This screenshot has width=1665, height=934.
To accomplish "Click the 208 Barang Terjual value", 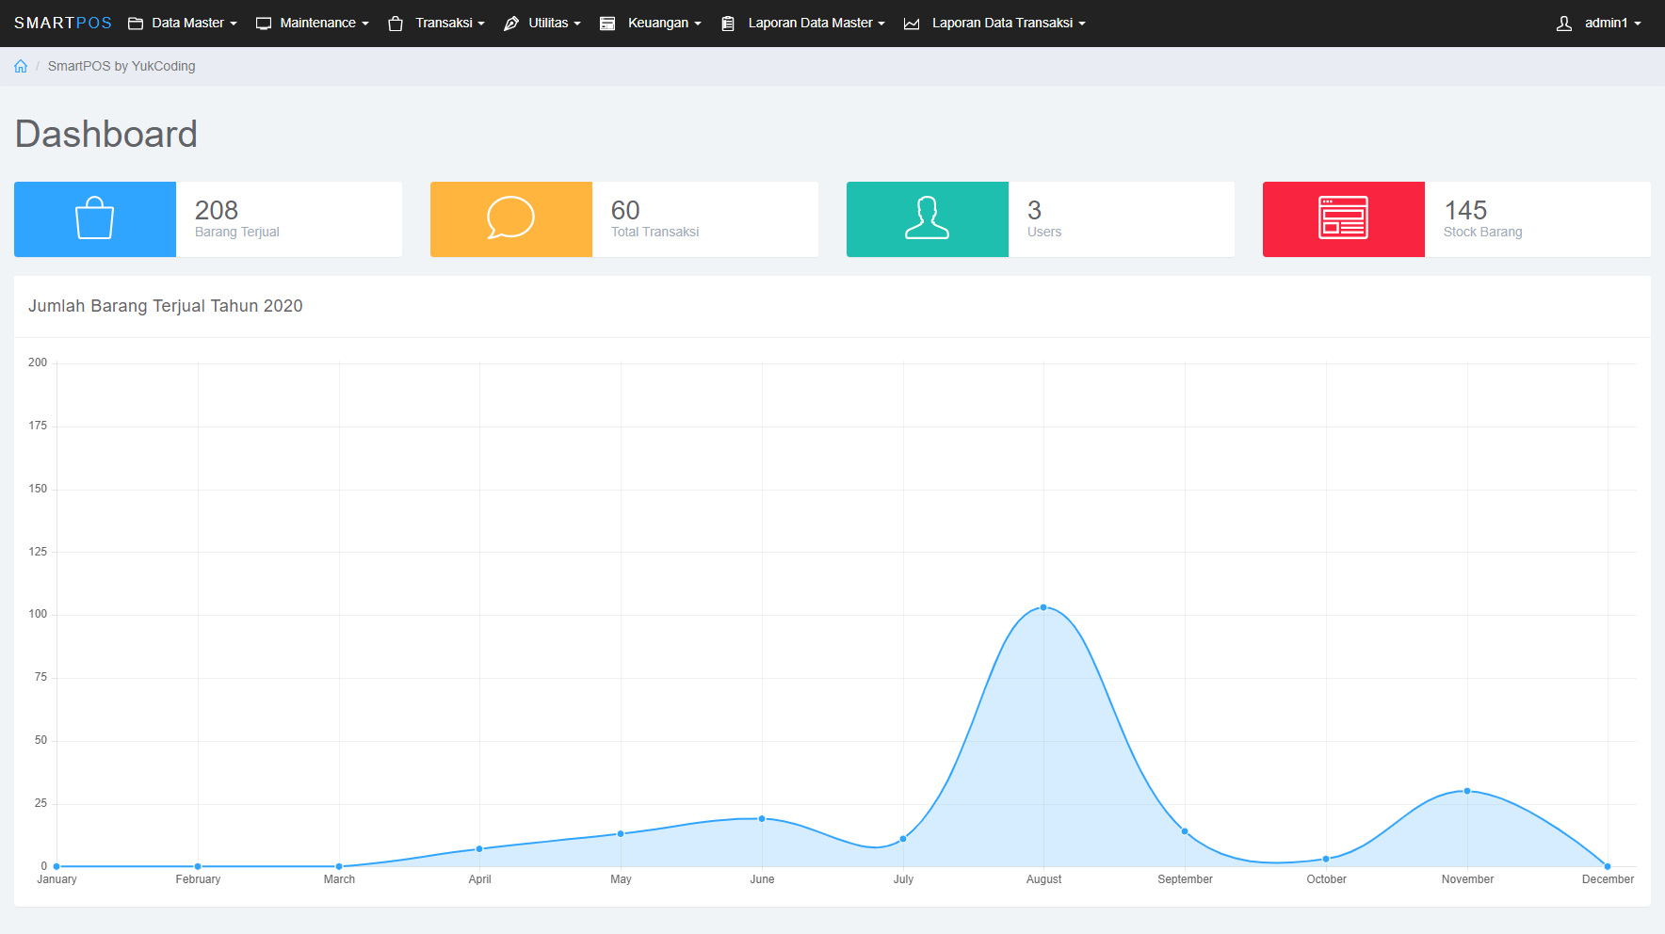I will point(217,210).
